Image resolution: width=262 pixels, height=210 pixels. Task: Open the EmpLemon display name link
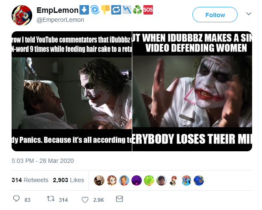point(58,10)
